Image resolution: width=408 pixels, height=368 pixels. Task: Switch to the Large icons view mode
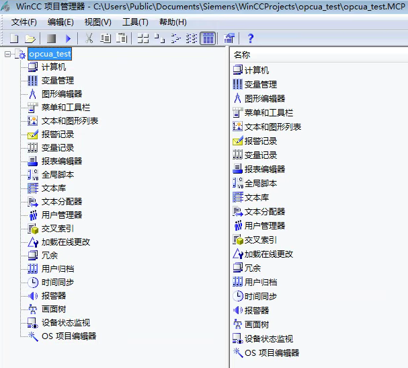(x=143, y=38)
